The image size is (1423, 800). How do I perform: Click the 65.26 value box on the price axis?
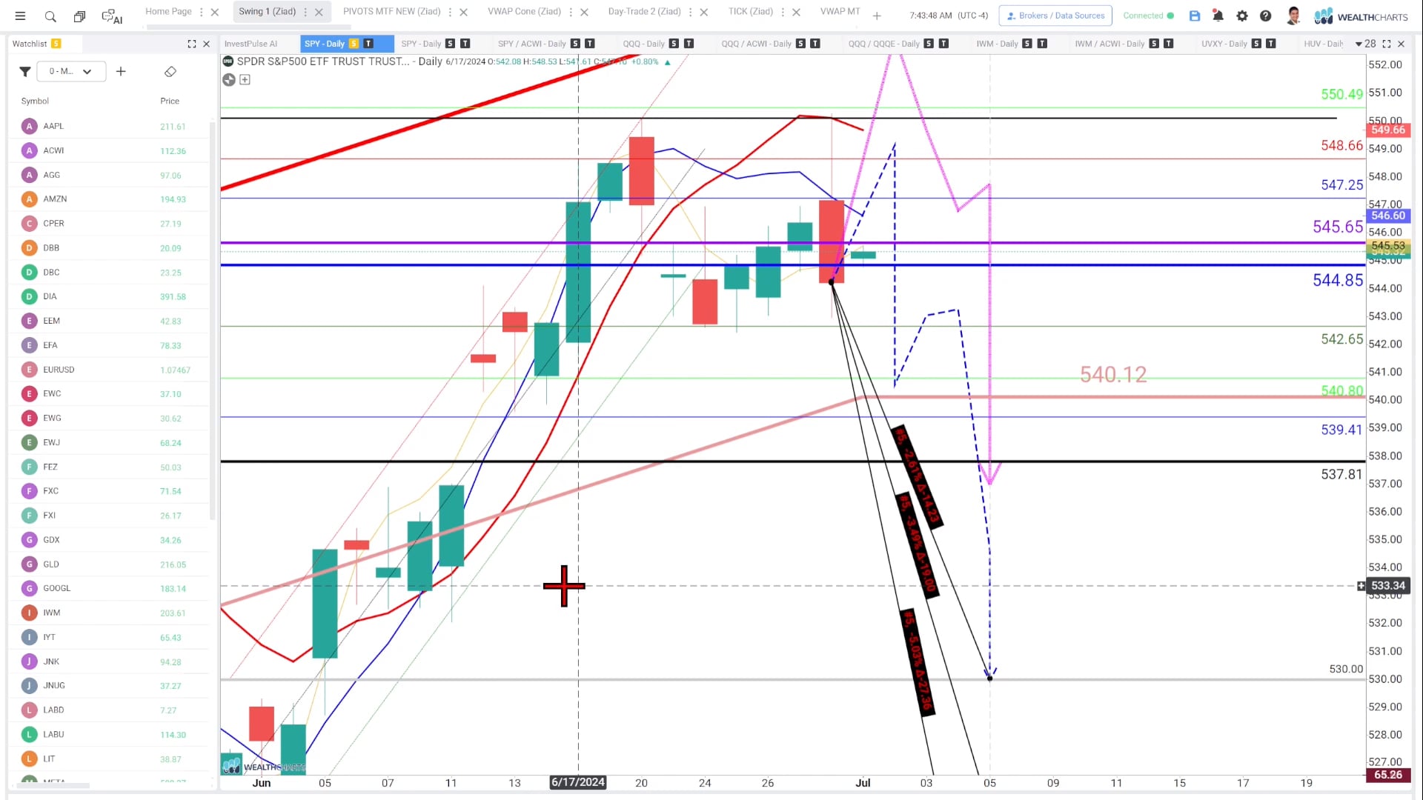tap(1387, 775)
